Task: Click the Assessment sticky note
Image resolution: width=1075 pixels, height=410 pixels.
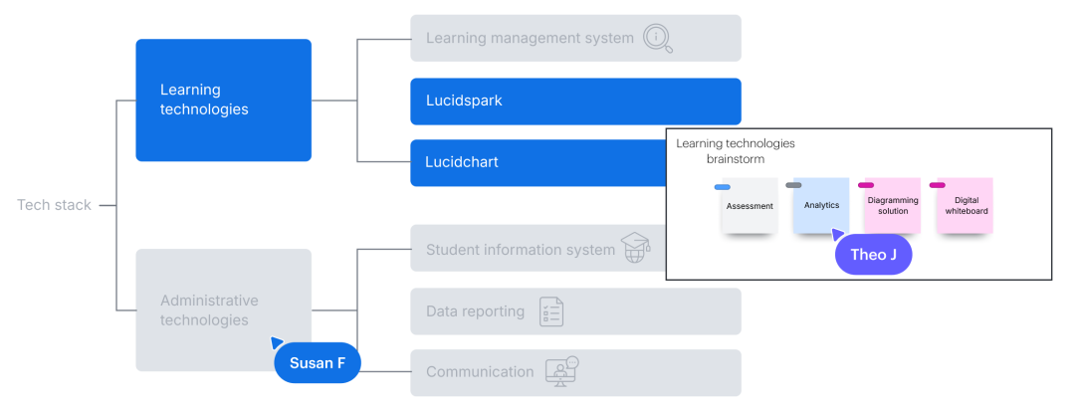Action: tap(750, 206)
